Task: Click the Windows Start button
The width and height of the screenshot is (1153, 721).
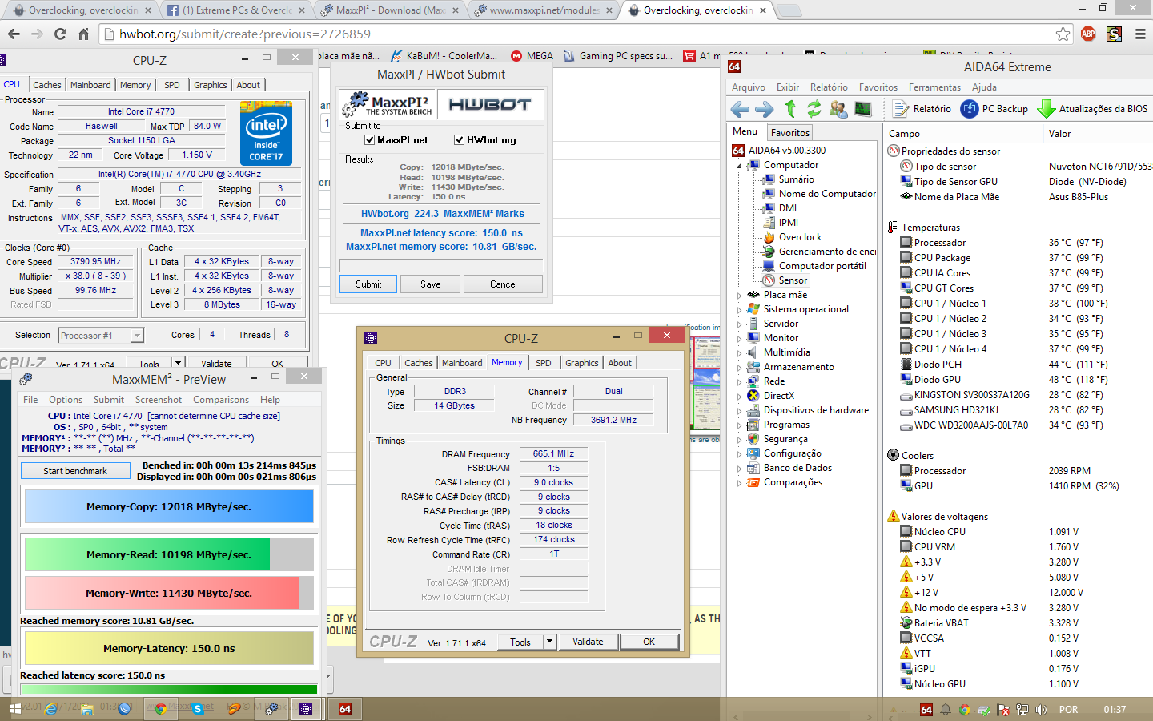Action: (15, 709)
